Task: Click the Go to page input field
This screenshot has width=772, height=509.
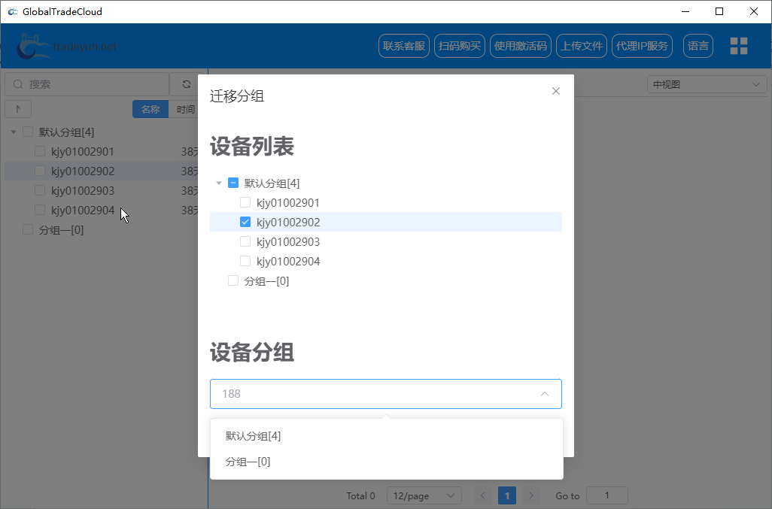Action: click(x=606, y=495)
